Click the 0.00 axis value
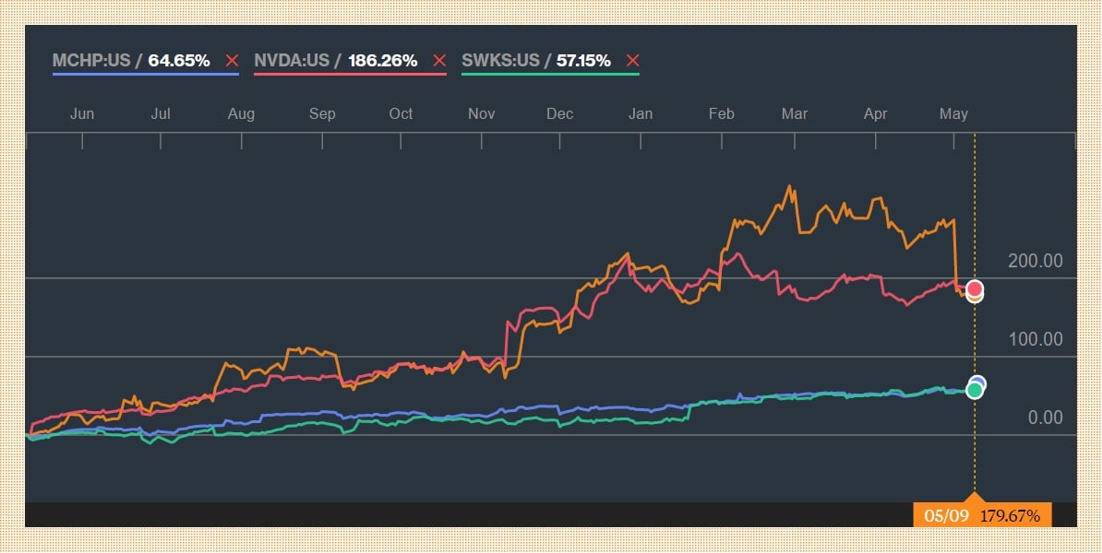 pos(1045,418)
